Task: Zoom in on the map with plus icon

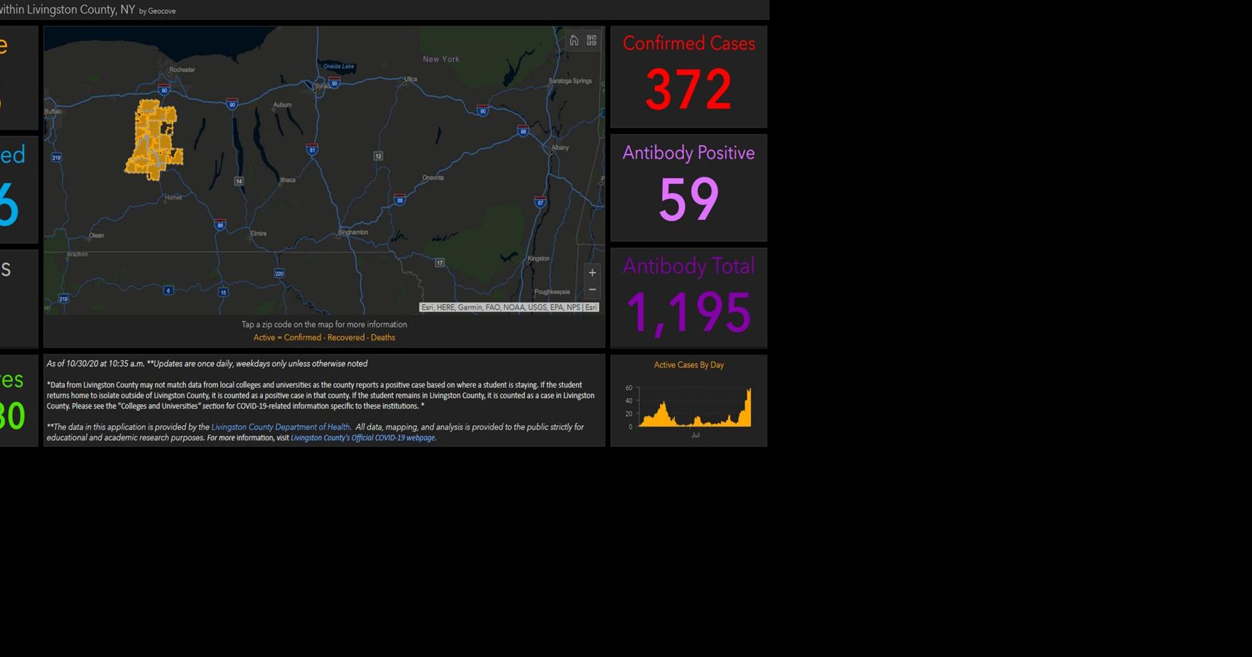Action: [x=593, y=272]
